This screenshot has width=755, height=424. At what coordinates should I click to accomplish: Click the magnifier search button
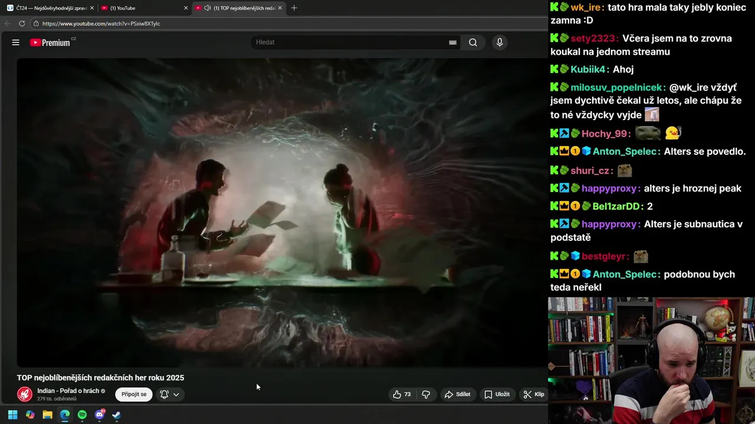click(x=473, y=42)
